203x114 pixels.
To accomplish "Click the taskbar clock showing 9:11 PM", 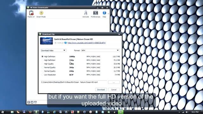I will coord(195,112).
